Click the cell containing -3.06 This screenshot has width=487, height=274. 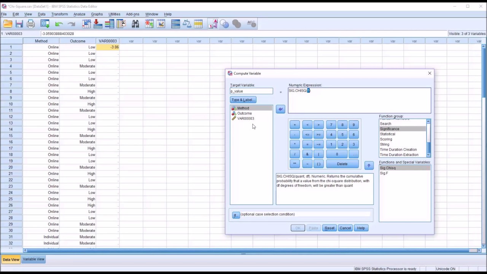click(108, 47)
